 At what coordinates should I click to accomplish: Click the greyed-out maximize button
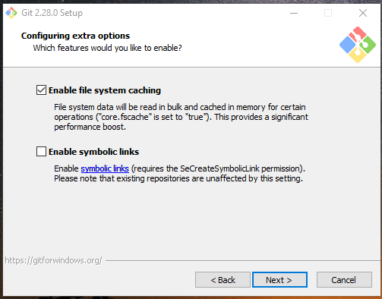[x=328, y=13]
